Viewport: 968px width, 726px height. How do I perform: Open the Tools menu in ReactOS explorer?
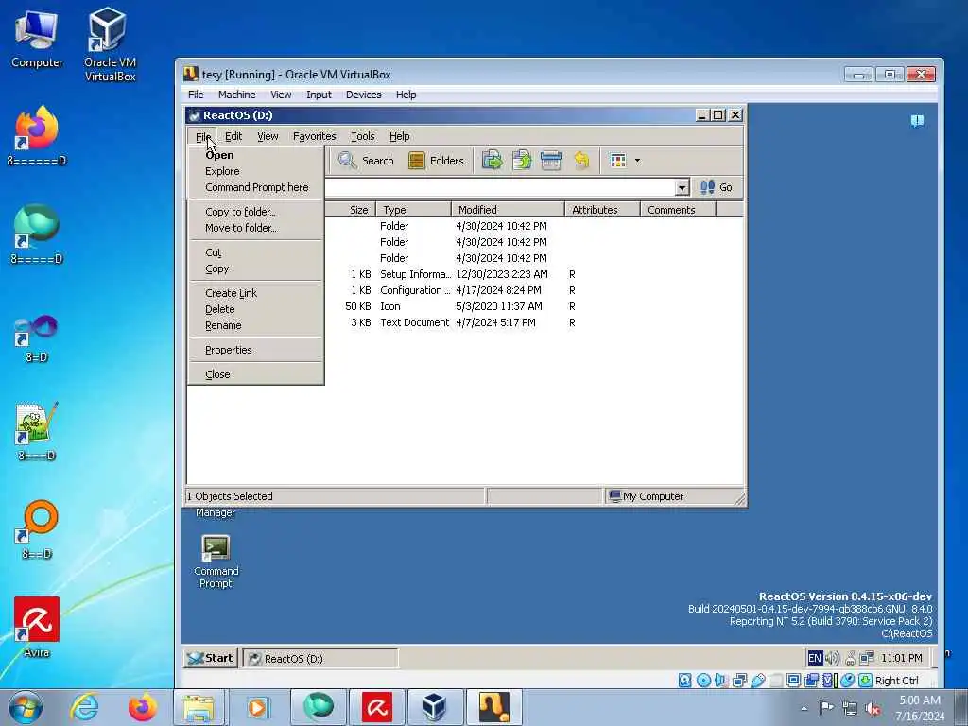coord(362,136)
